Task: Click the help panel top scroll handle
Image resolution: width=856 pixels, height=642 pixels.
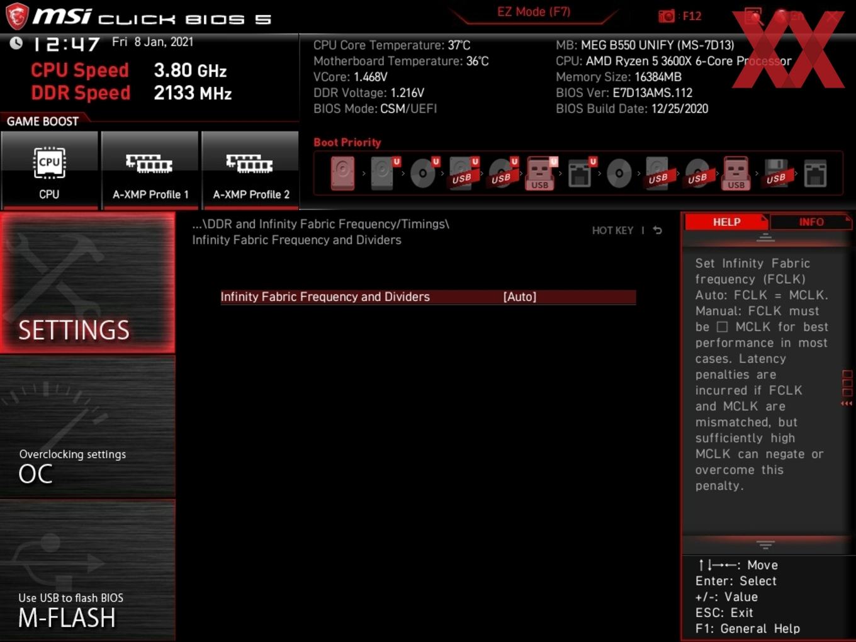Action: coord(765,237)
